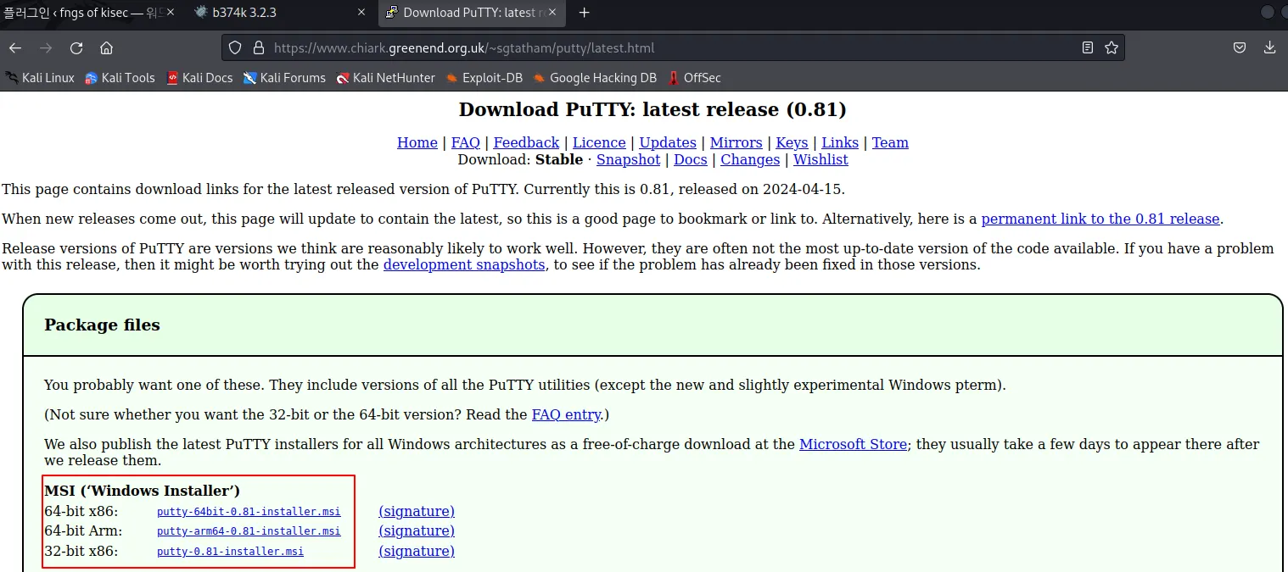Viewport: 1288px width, 572px height.
Task: Open the Mirrors link
Action: 736,142
